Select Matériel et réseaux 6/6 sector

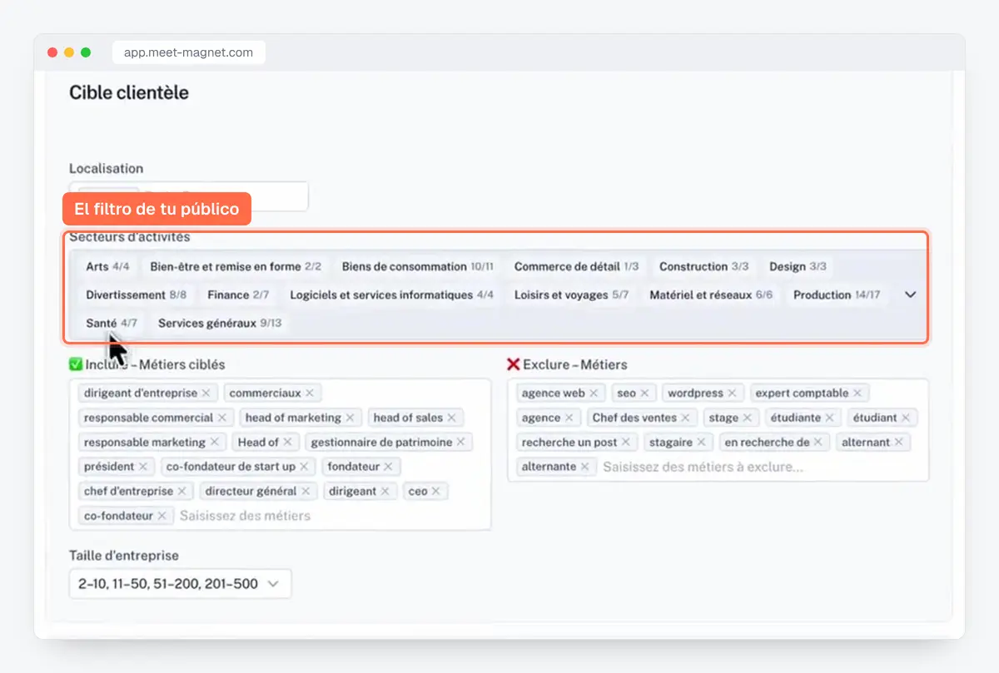[711, 294]
